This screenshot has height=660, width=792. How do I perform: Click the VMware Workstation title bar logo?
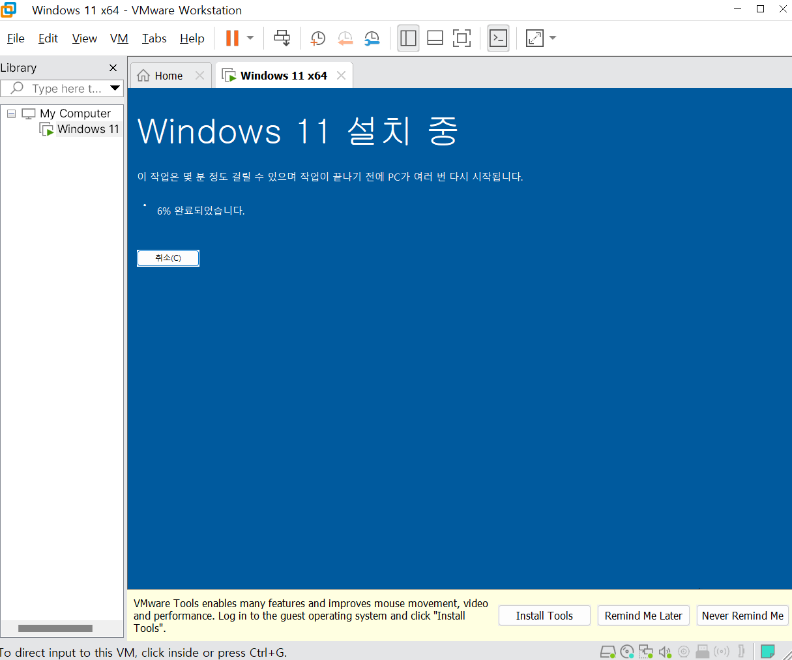click(8, 10)
